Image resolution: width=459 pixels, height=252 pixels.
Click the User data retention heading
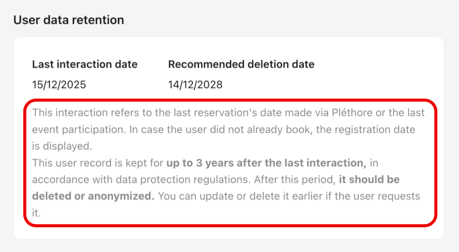pos(69,20)
